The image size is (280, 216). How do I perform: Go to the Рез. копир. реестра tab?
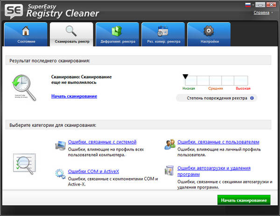click(162, 35)
